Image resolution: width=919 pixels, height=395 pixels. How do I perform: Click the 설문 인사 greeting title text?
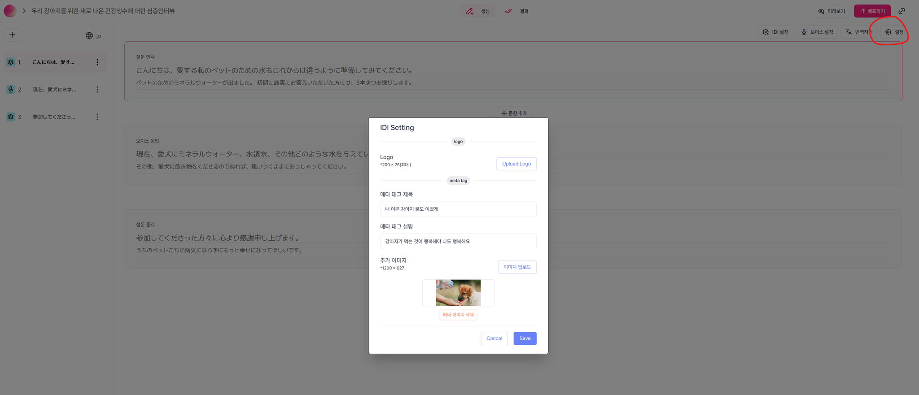pyautogui.click(x=275, y=70)
